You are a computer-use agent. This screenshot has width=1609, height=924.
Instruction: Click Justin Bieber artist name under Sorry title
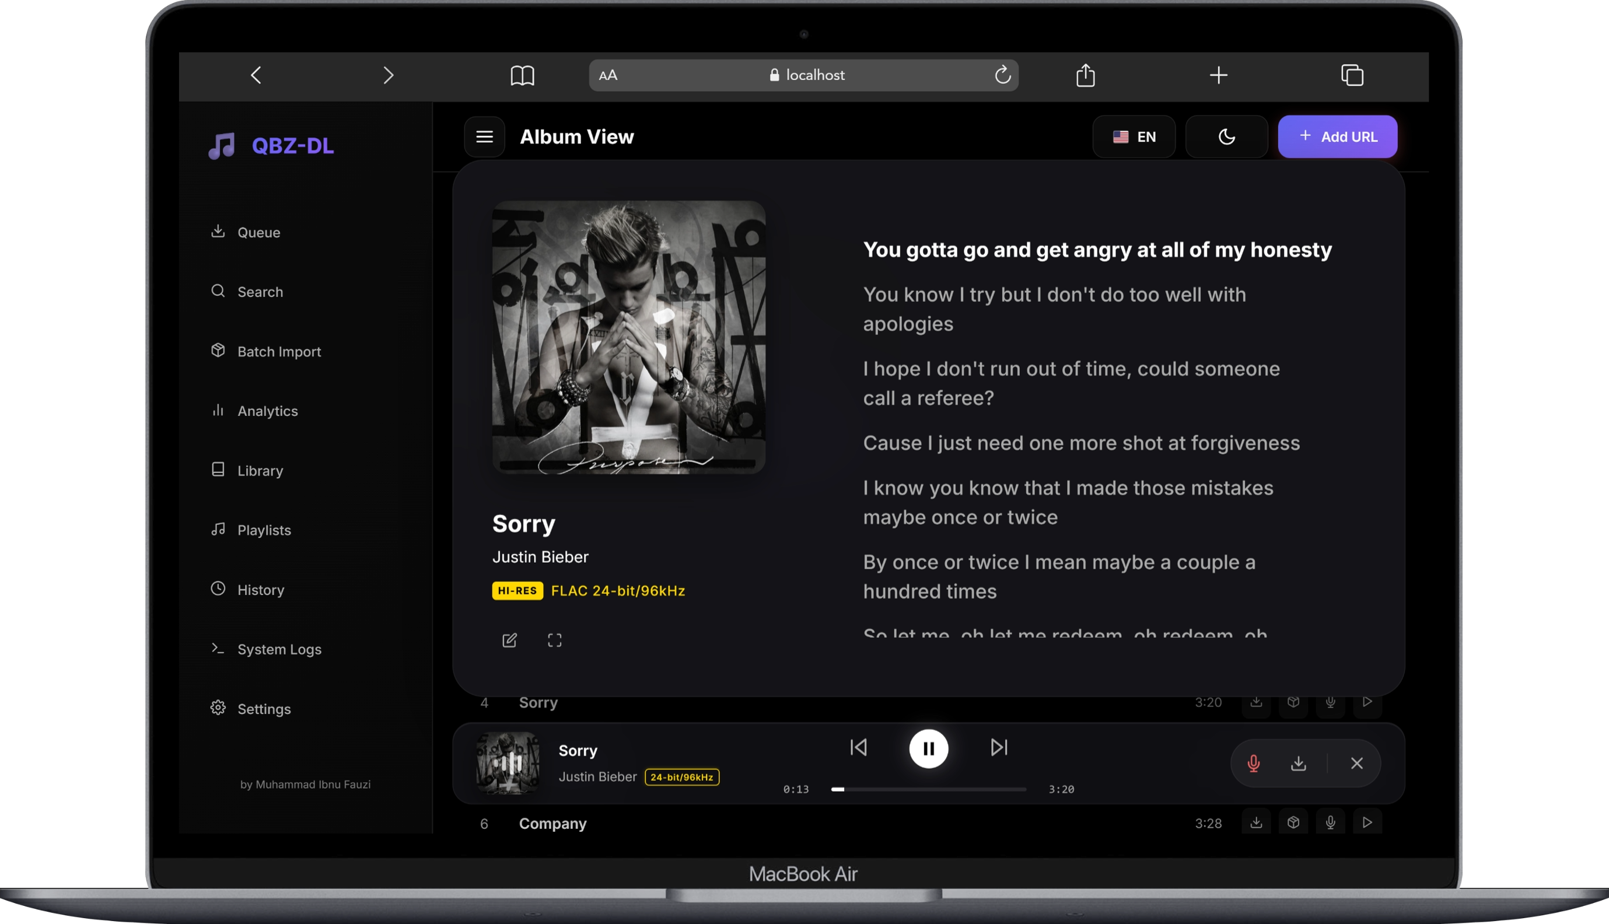[x=541, y=557]
